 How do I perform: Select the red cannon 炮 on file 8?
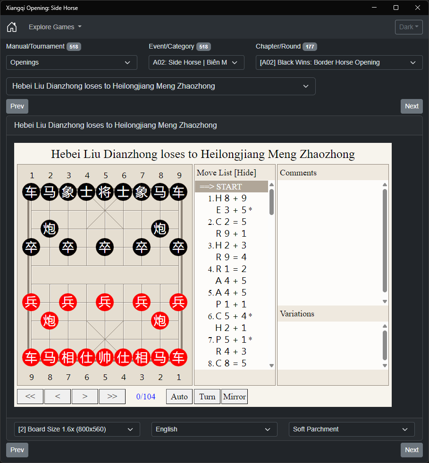[50, 321]
